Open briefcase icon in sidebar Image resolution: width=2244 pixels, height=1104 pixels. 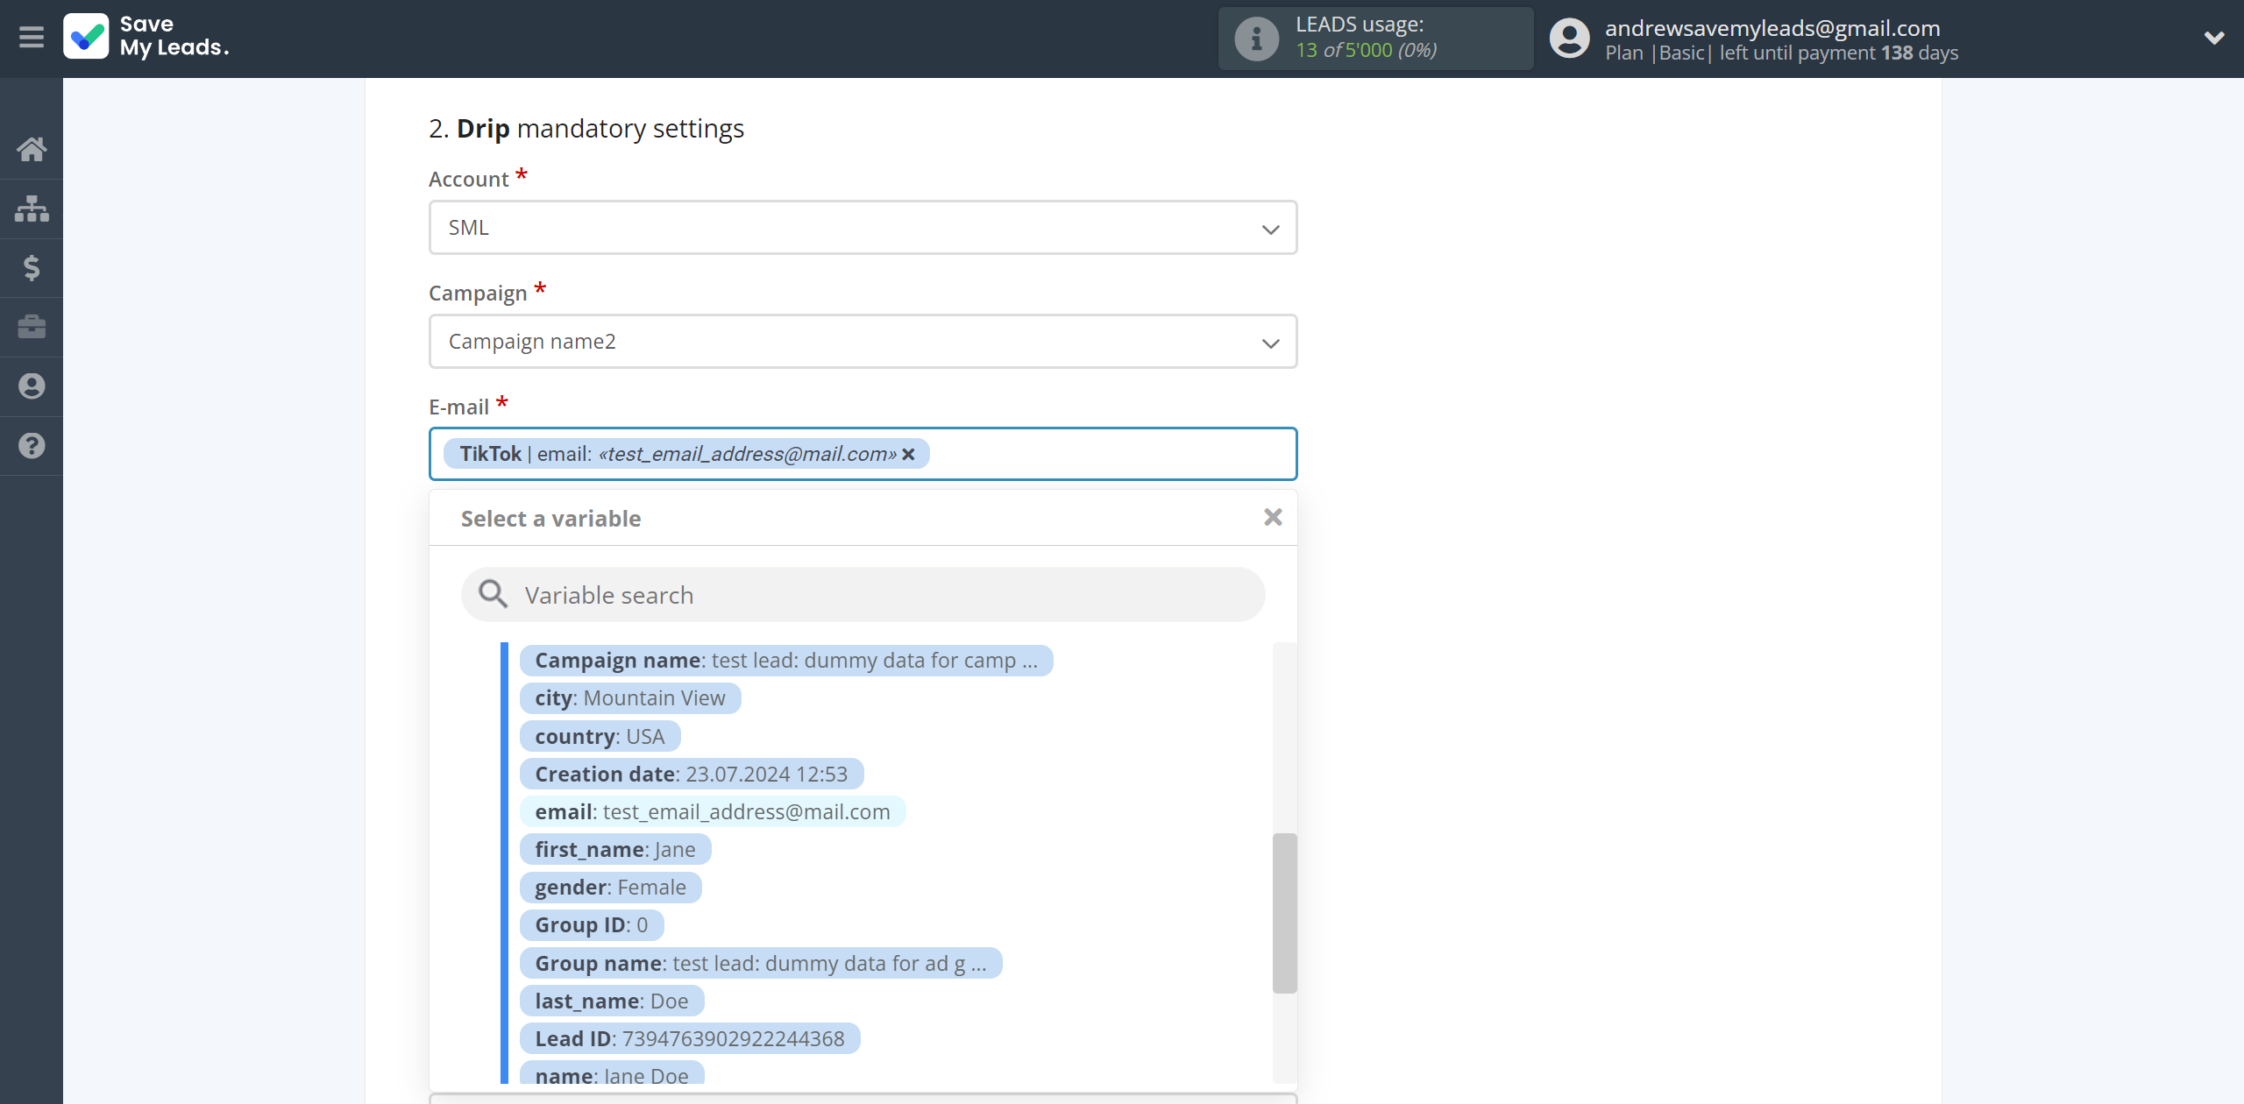(32, 327)
